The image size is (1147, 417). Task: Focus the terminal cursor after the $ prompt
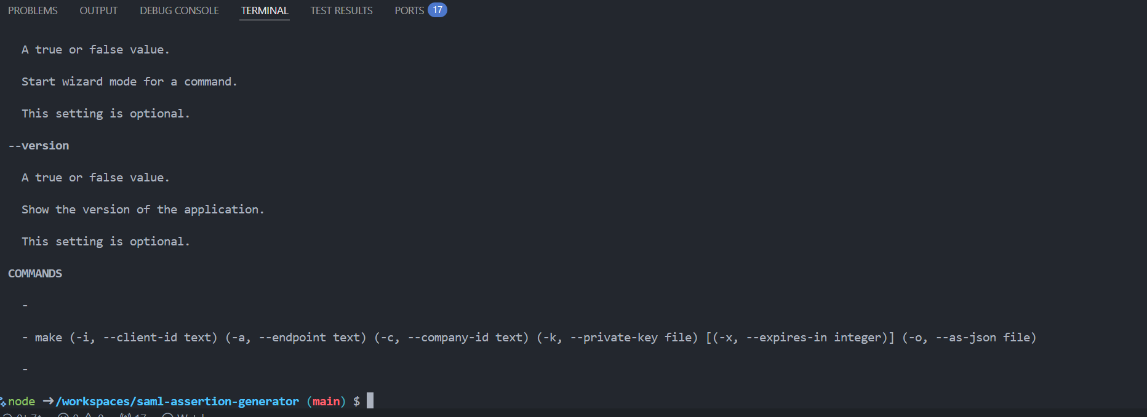pyautogui.click(x=370, y=401)
